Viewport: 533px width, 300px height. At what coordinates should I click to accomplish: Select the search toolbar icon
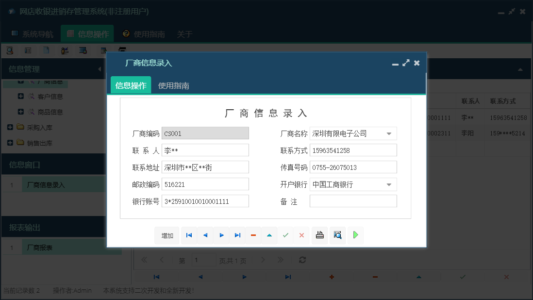point(9,50)
